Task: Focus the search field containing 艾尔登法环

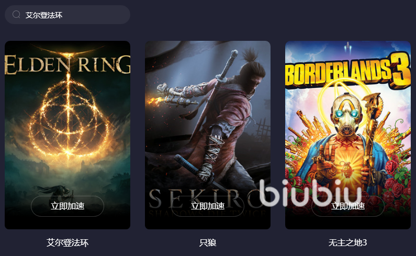Action: [68, 15]
